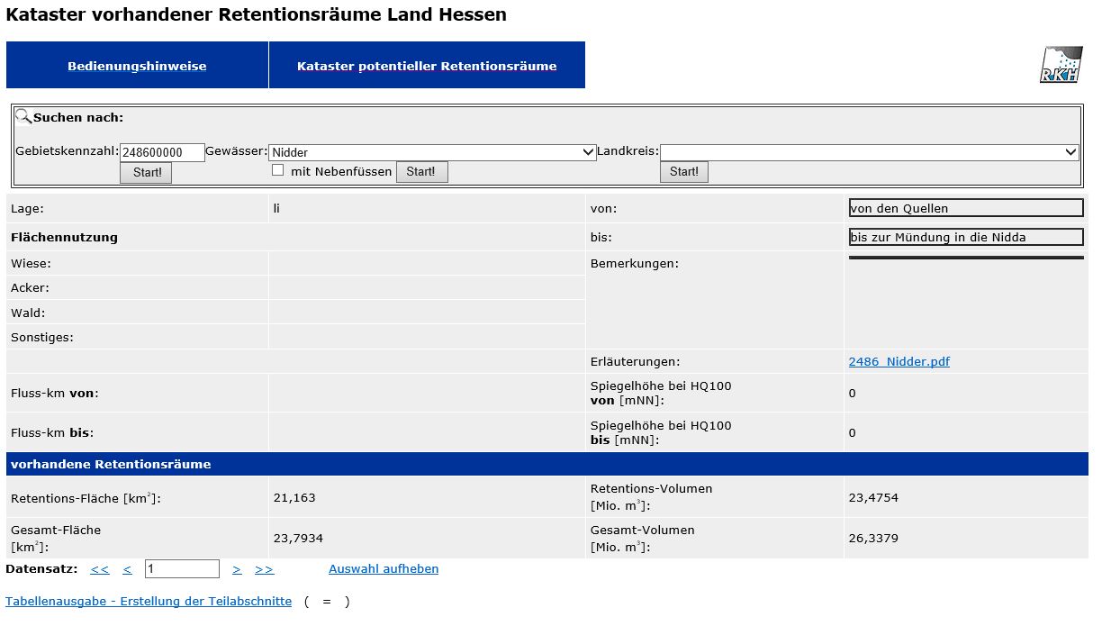Image resolution: width=1102 pixels, height=626 pixels.
Task: Click the magnifying glass search icon
Action: point(23,116)
